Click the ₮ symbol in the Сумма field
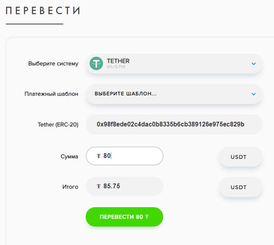Screen dimensions: 274x245 point(99,156)
